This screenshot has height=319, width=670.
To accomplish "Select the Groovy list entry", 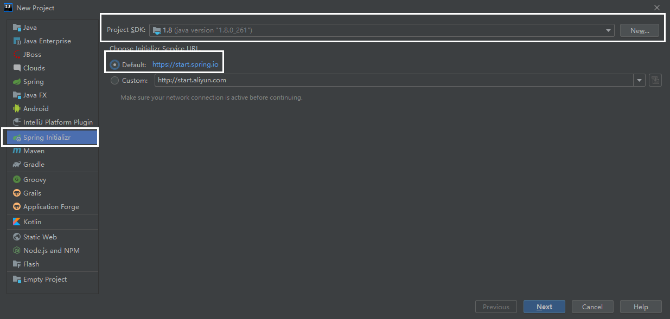I will pos(53,180).
